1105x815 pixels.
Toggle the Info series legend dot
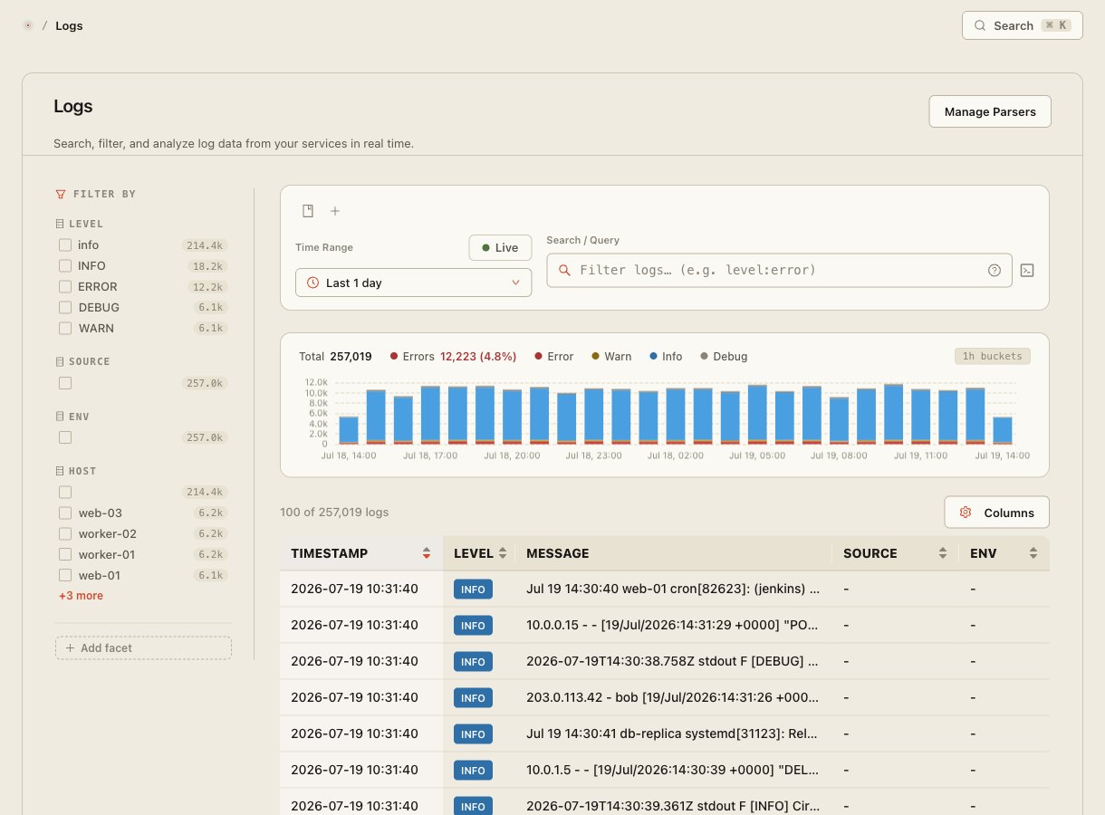click(x=653, y=357)
